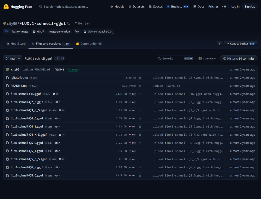Open README.md file name
Image resolution: width=261 pixels, height=199 pixels.
point(19,86)
